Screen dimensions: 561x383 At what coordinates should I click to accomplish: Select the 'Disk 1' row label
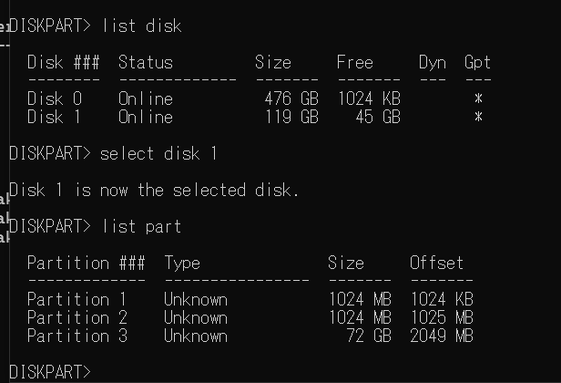54,117
